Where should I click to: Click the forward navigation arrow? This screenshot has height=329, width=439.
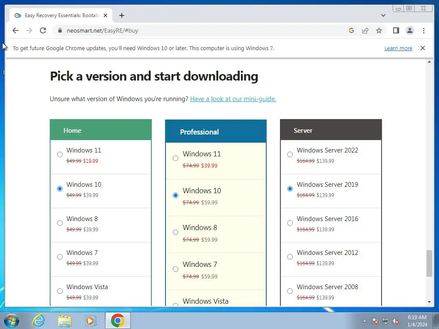[29, 30]
